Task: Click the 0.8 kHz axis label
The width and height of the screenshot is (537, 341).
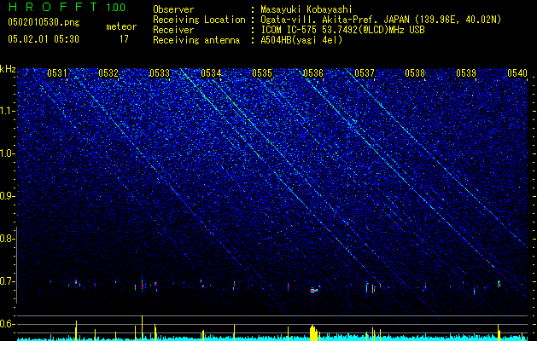Action: (x=7, y=239)
